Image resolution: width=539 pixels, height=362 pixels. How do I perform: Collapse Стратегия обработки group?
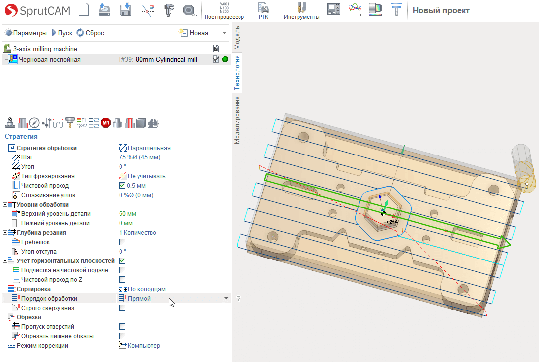click(5, 148)
